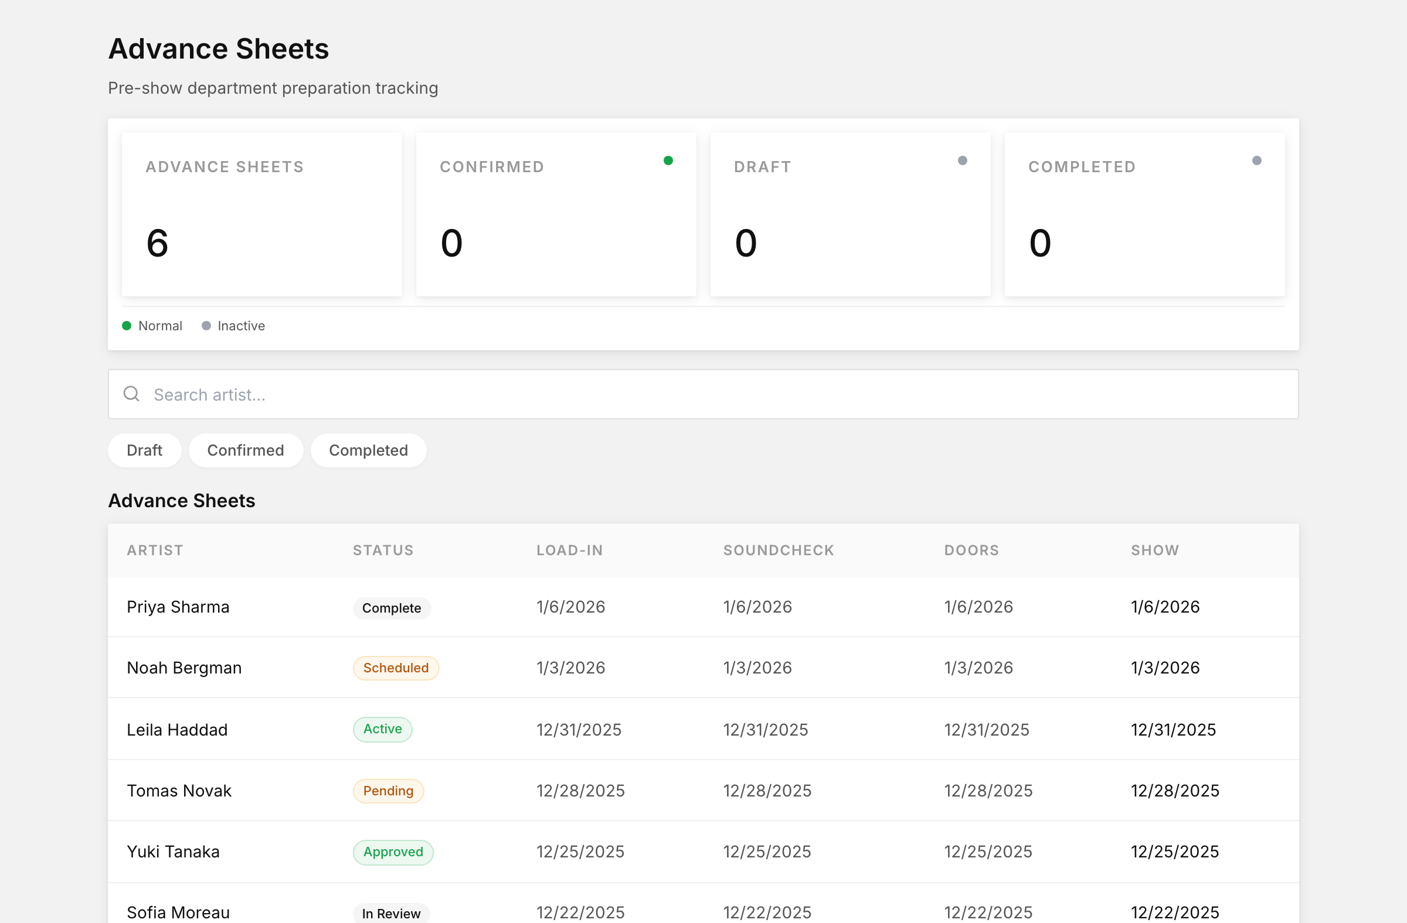Click Priya Sharma's show date 1/6/2026
The height and width of the screenshot is (923, 1407).
[x=1165, y=607]
